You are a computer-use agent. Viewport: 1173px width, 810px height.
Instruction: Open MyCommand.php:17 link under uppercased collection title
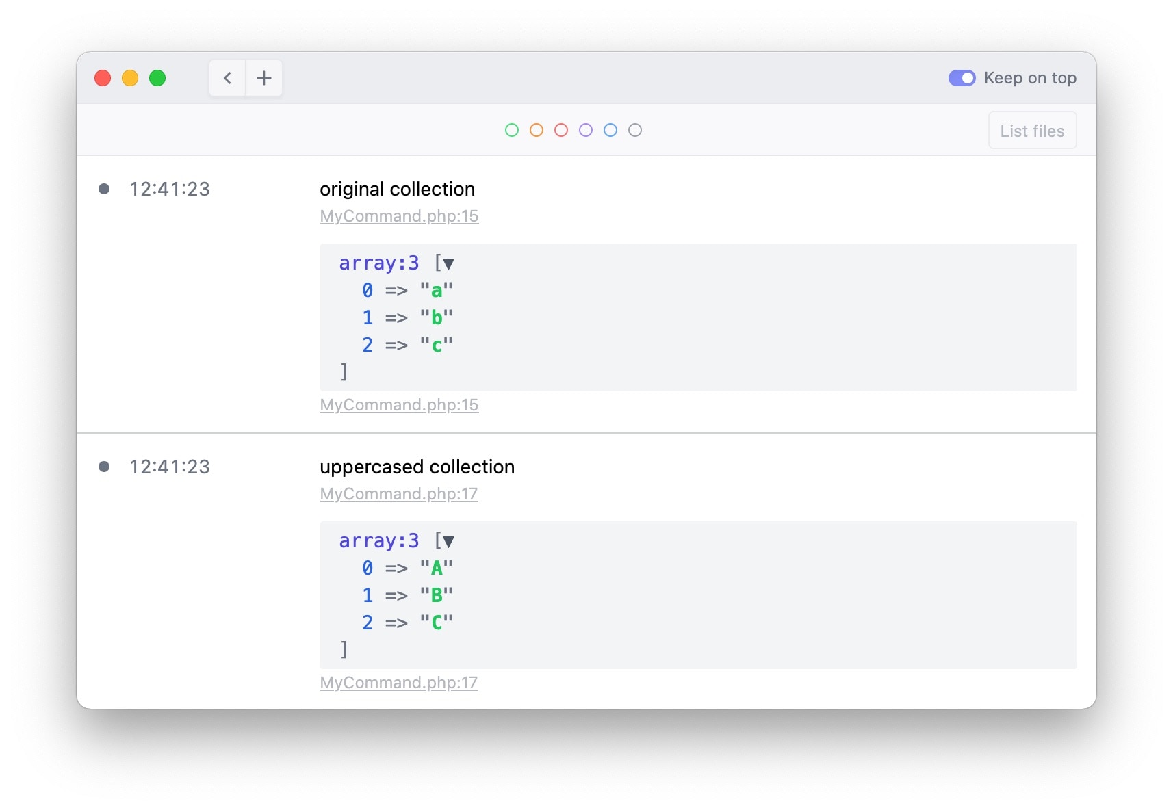[399, 494]
